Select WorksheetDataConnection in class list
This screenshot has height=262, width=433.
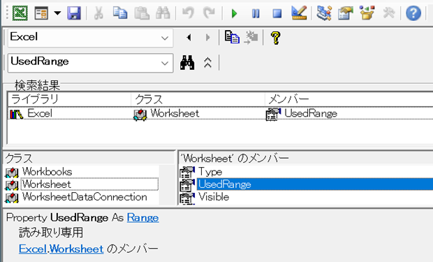pyautogui.click(x=85, y=197)
